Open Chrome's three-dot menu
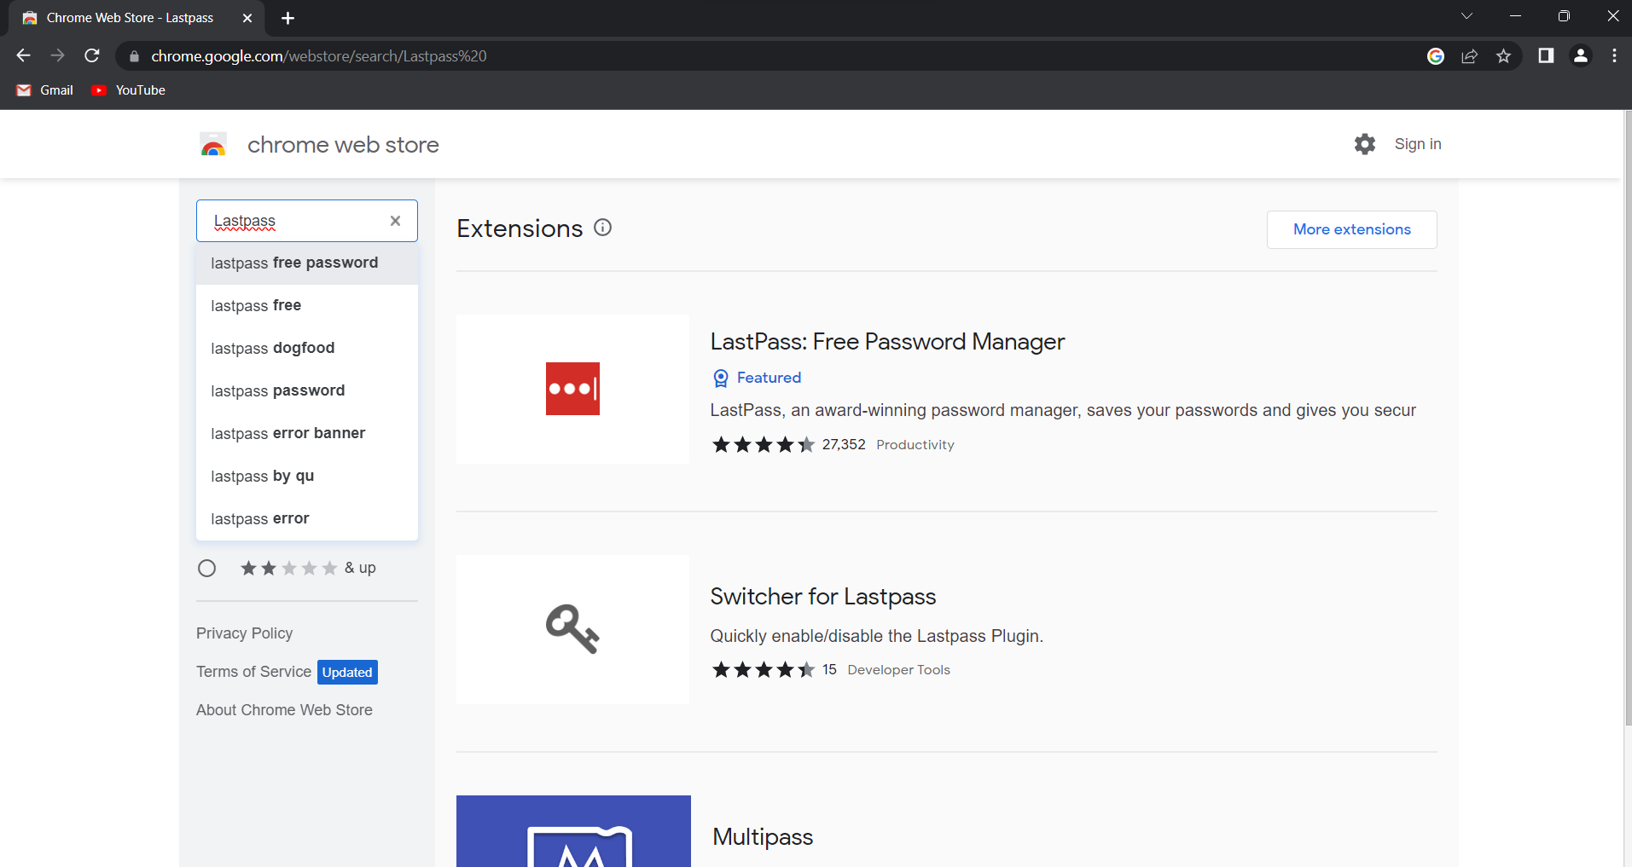 pyautogui.click(x=1614, y=55)
